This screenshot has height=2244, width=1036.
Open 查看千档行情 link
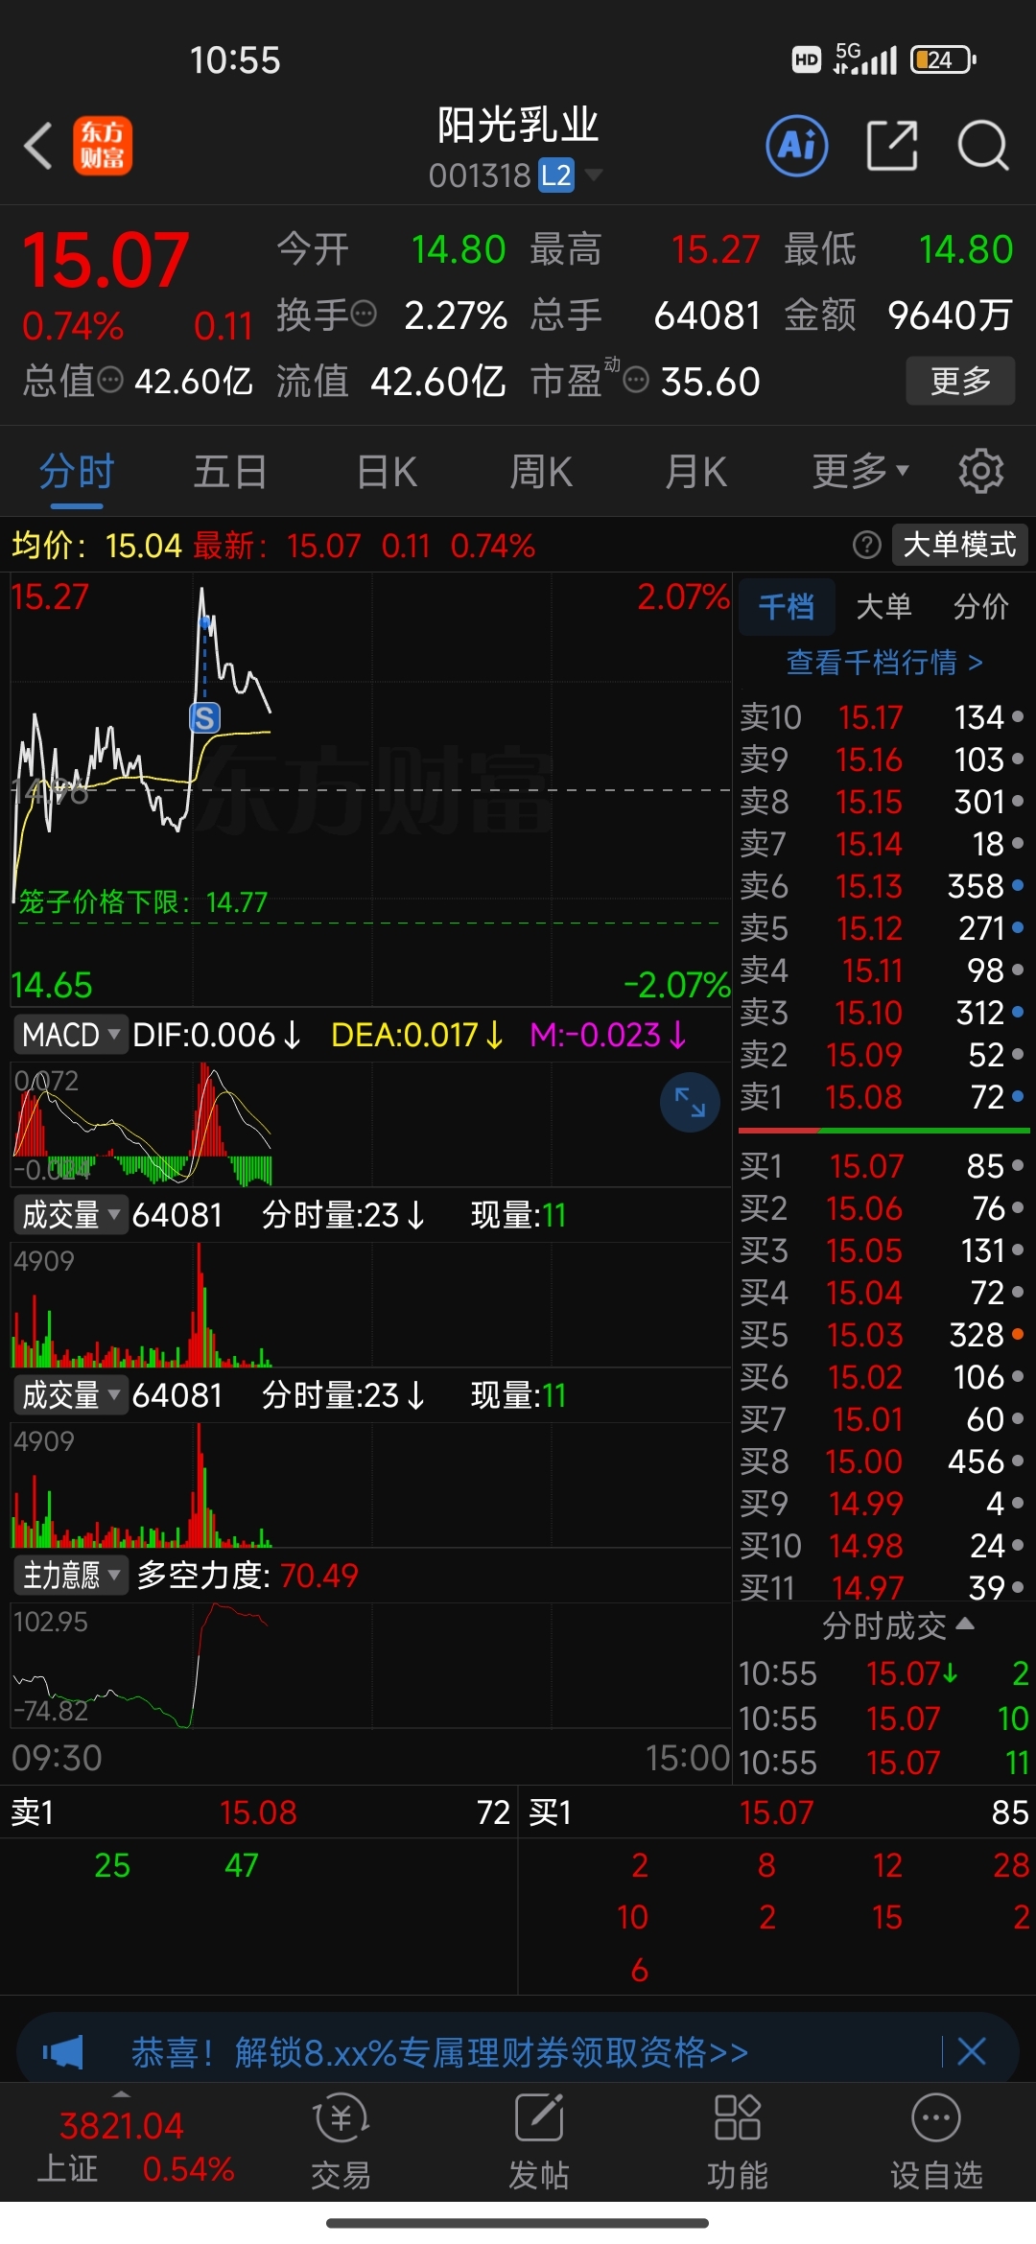tap(884, 662)
